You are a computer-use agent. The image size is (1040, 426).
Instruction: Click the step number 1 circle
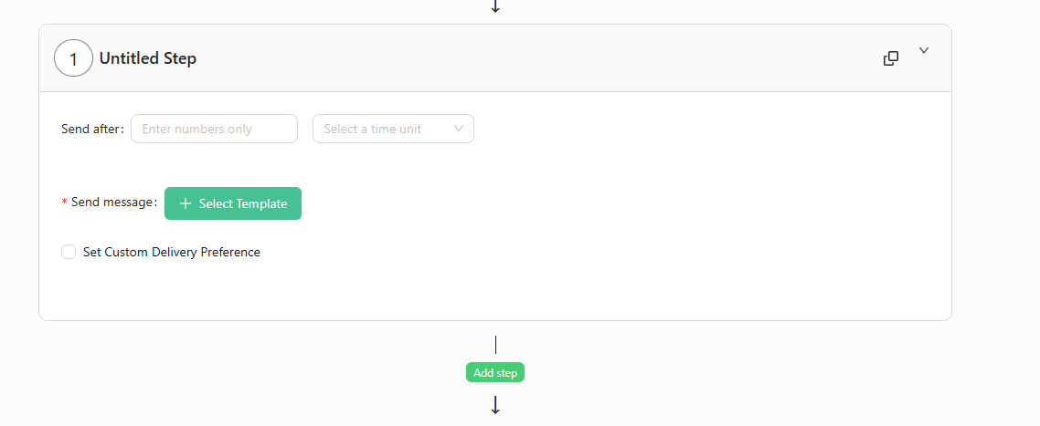click(x=73, y=58)
